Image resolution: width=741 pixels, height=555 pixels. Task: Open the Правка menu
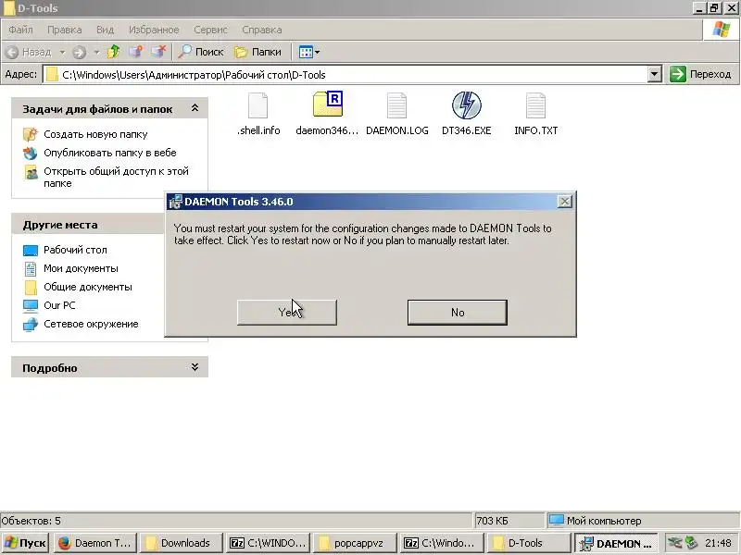point(64,30)
